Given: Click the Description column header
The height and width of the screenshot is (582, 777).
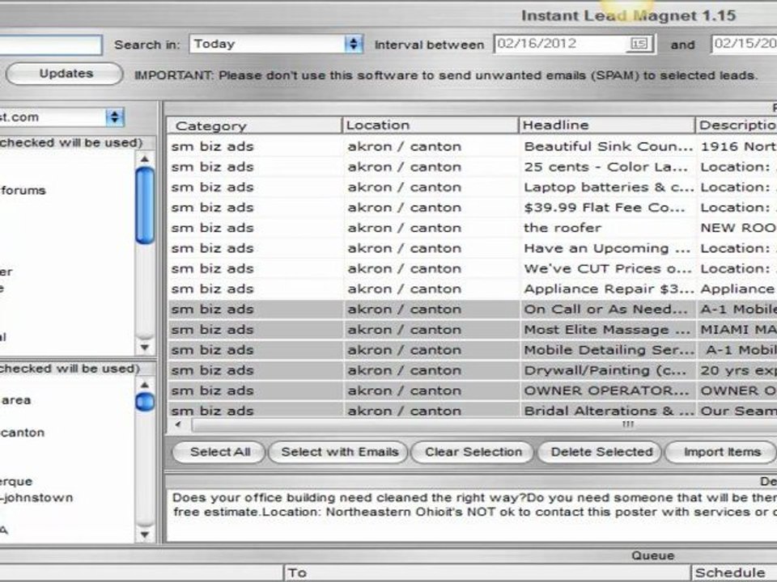Looking at the screenshot, I should coord(737,125).
